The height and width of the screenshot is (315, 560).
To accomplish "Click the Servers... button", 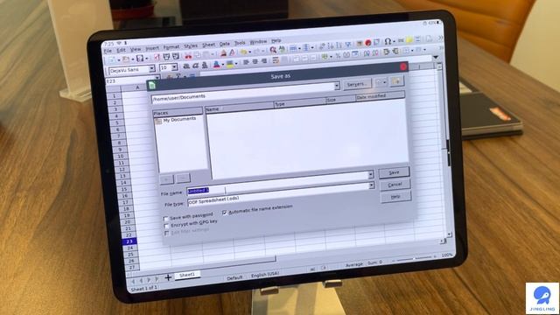I will (x=357, y=84).
